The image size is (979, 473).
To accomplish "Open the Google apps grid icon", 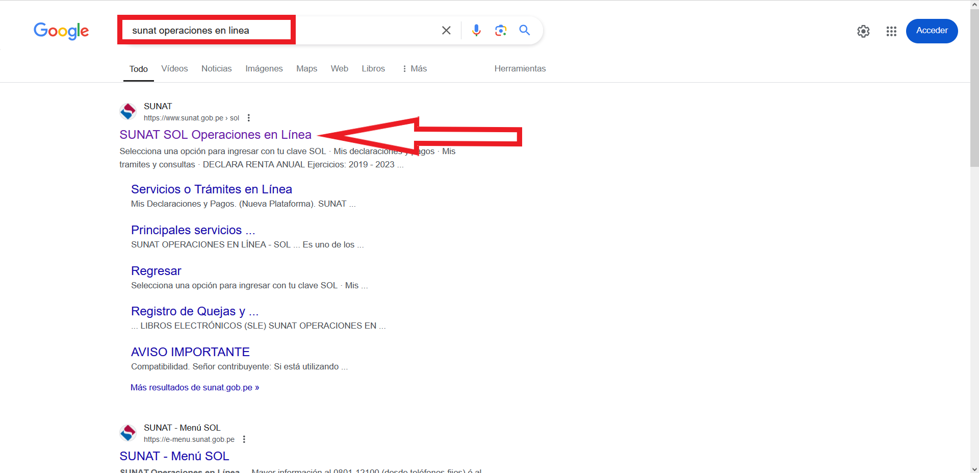I will (x=891, y=32).
